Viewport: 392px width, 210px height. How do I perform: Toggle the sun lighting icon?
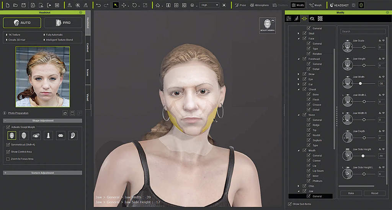click(x=224, y=5)
